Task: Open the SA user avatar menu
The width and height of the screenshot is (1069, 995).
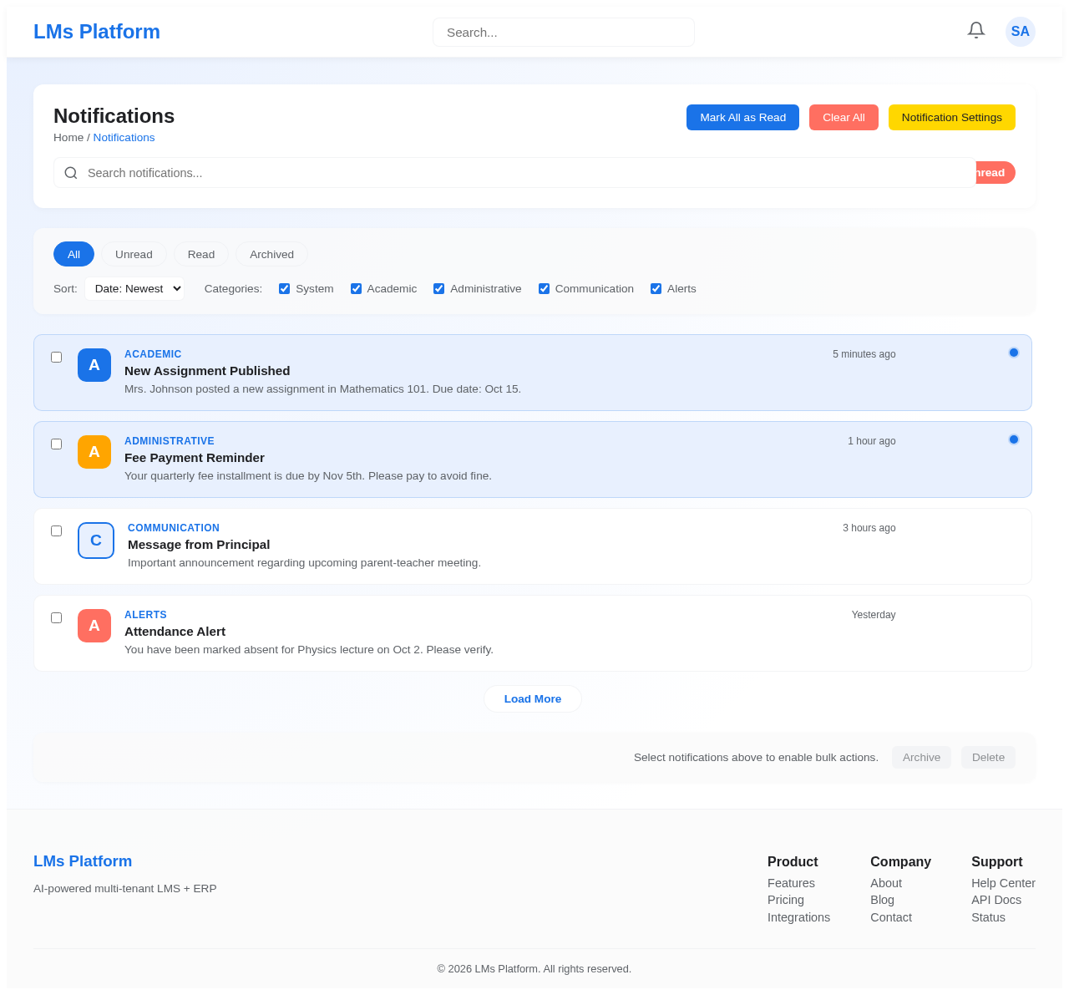Action: [x=1021, y=32]
